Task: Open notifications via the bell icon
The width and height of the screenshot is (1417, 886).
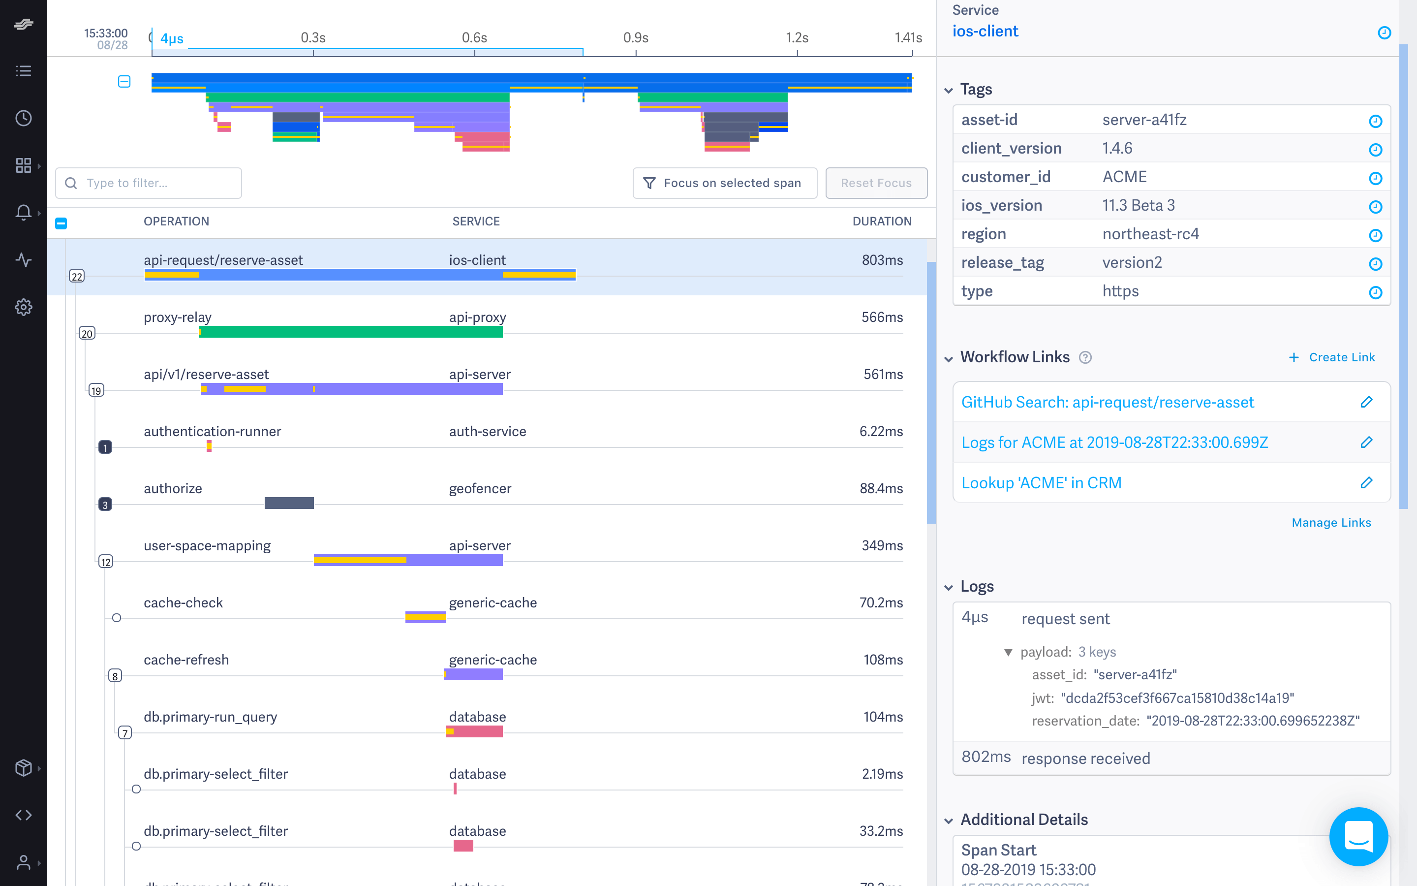Action: [x=24, y=213]
